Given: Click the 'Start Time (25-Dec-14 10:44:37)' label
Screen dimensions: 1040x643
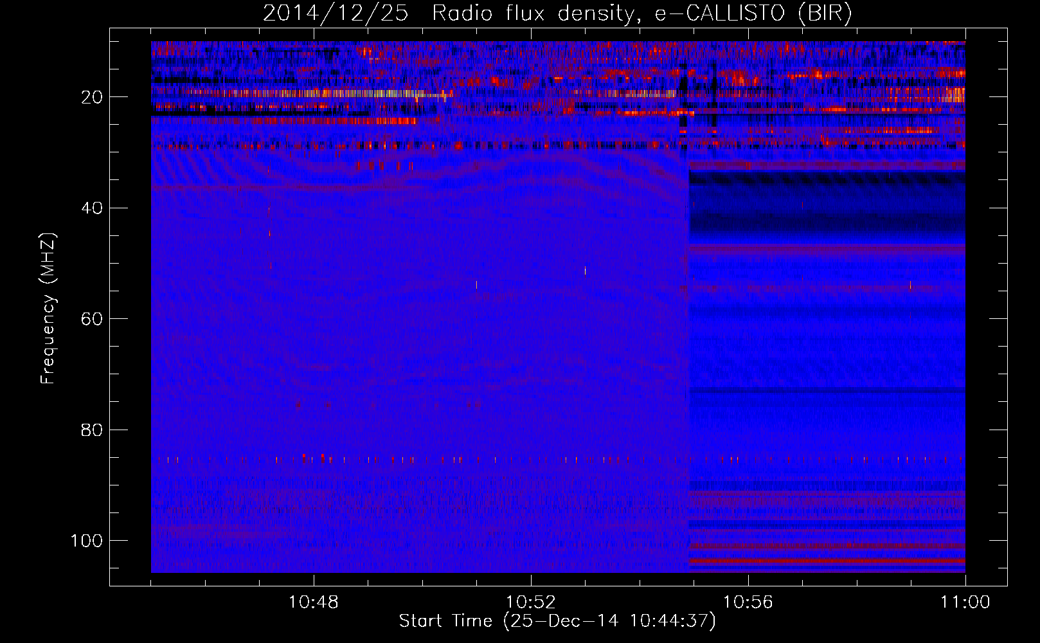Looking at the screenshot, I should click(x=557, y=621).
